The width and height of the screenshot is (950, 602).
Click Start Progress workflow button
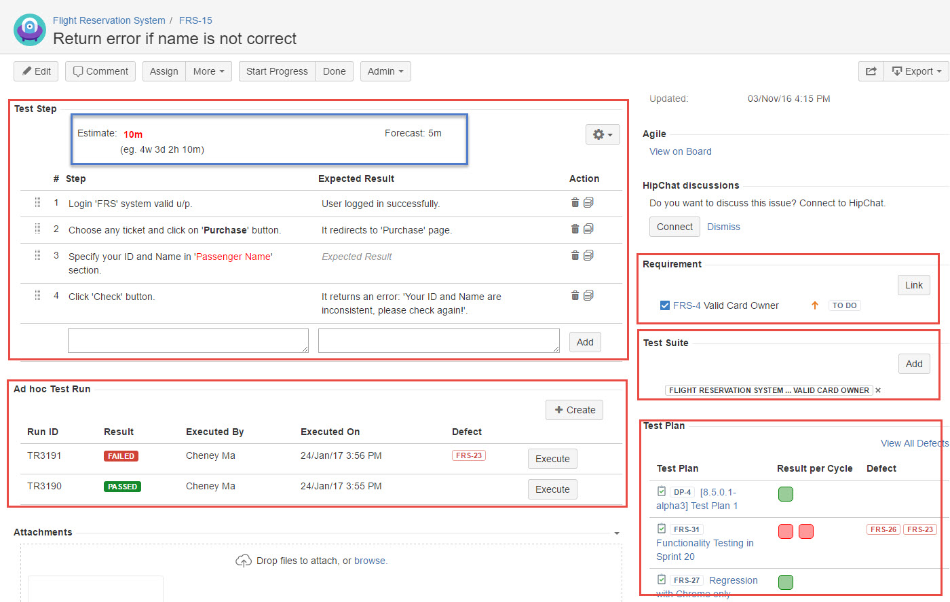277,71
